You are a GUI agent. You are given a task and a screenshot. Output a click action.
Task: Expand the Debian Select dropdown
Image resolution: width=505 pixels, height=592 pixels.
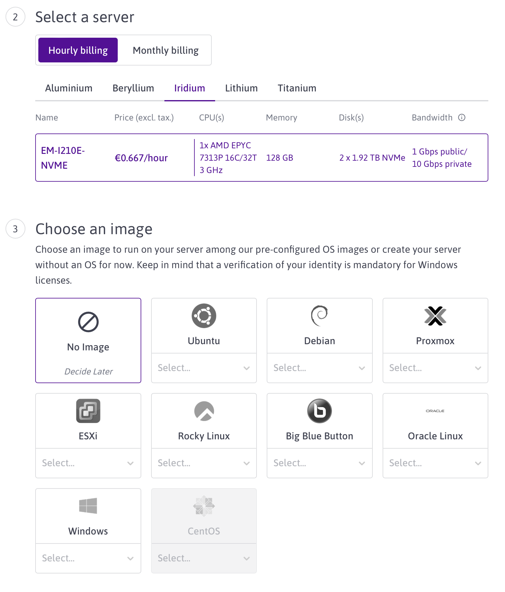(x=319, y=368)
